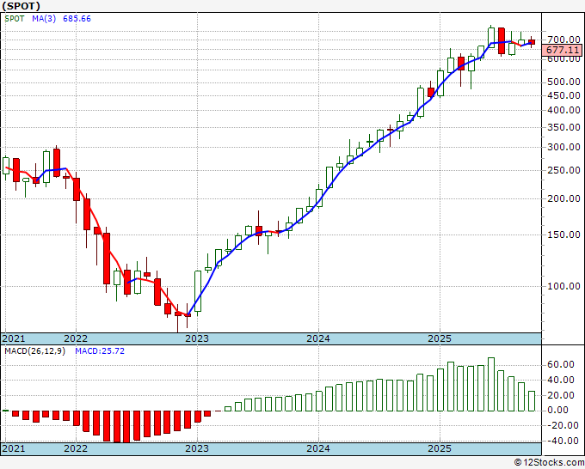Click 2024 on the price chart time axis
The width and height of the screenshot is (585, 469).
318,338
